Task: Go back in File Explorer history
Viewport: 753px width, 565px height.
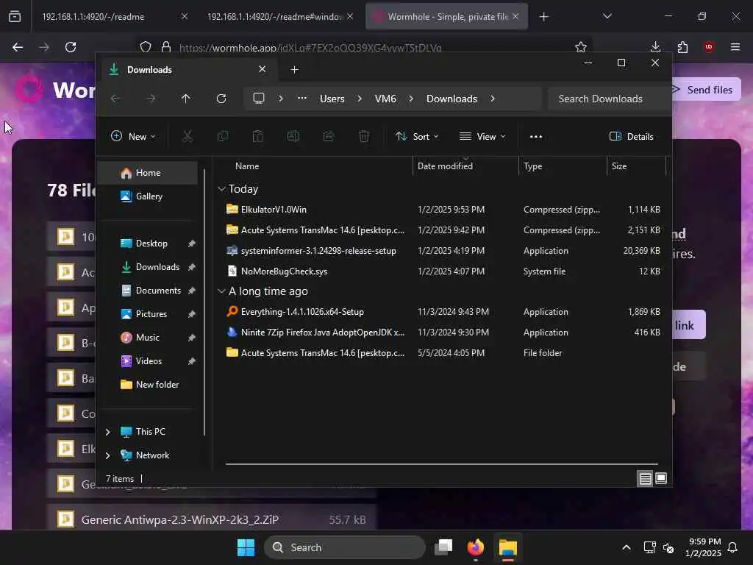Action: 115,99
